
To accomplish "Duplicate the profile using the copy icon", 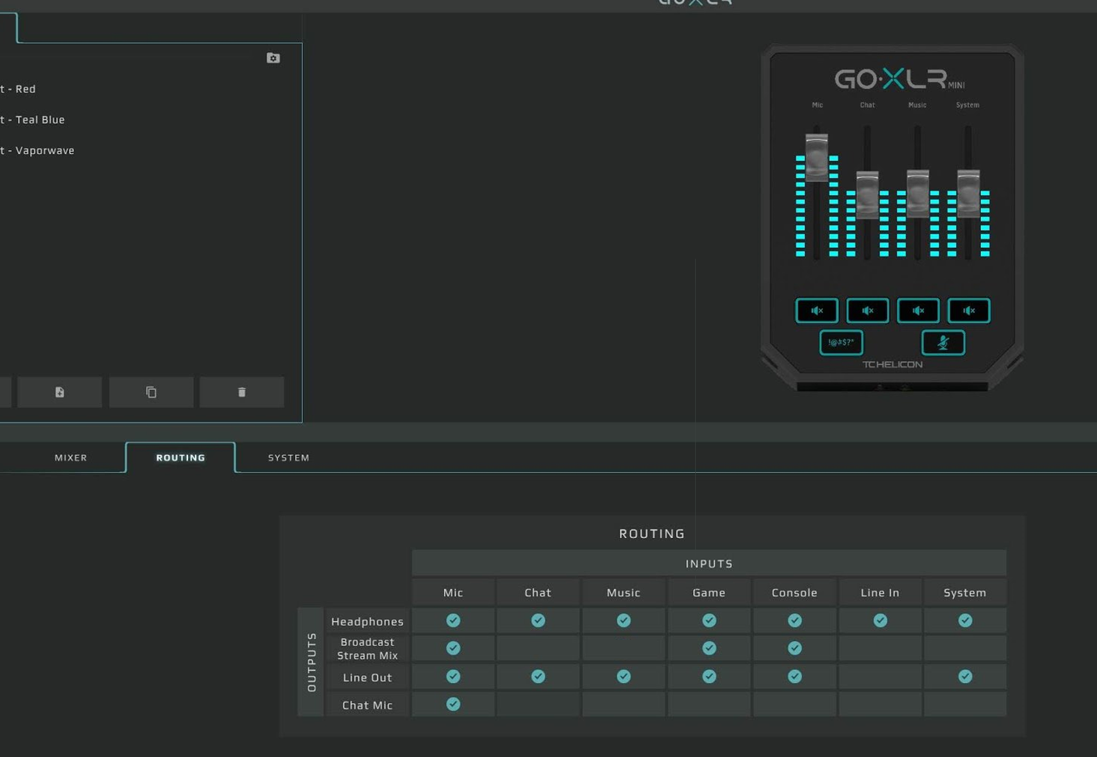I will 151,392.
